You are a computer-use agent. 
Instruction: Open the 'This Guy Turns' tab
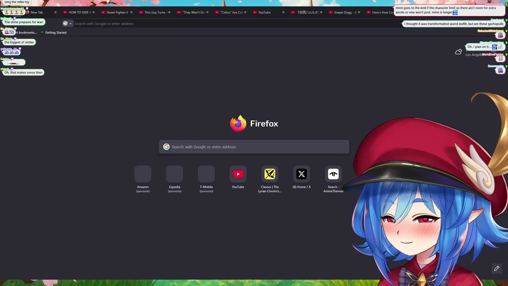(x=155, y=12)
